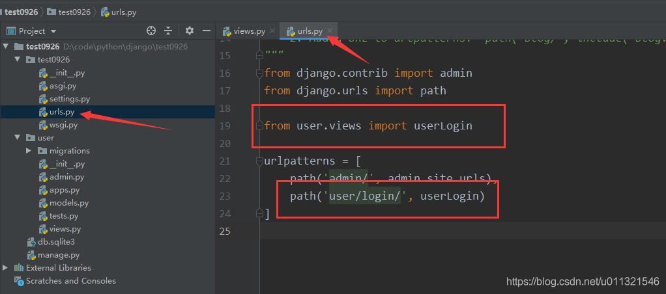Collapse the user folder
The width and height of the screenshot is (666, 294).
[x=18, y=137]
